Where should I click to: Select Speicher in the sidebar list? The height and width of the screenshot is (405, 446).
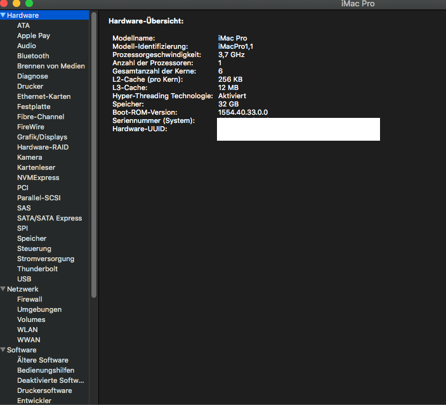point(32,238)
